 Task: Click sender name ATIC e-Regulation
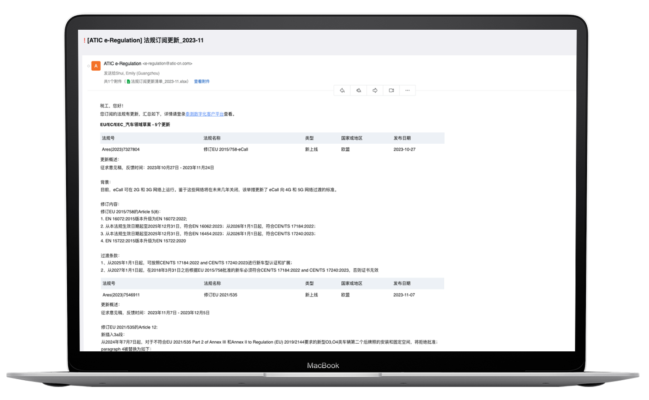(x=122, y=64)
